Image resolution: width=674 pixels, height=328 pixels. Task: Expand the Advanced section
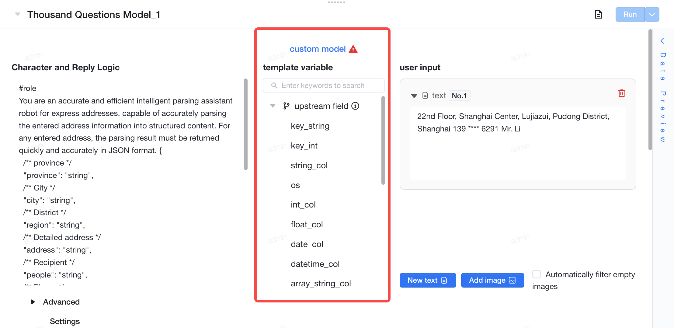coord(33,302)
